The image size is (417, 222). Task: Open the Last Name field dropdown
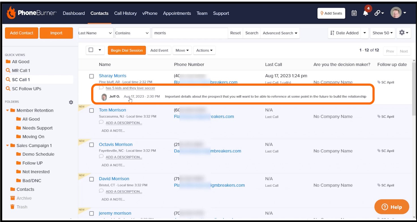click(x=96, y=33)
